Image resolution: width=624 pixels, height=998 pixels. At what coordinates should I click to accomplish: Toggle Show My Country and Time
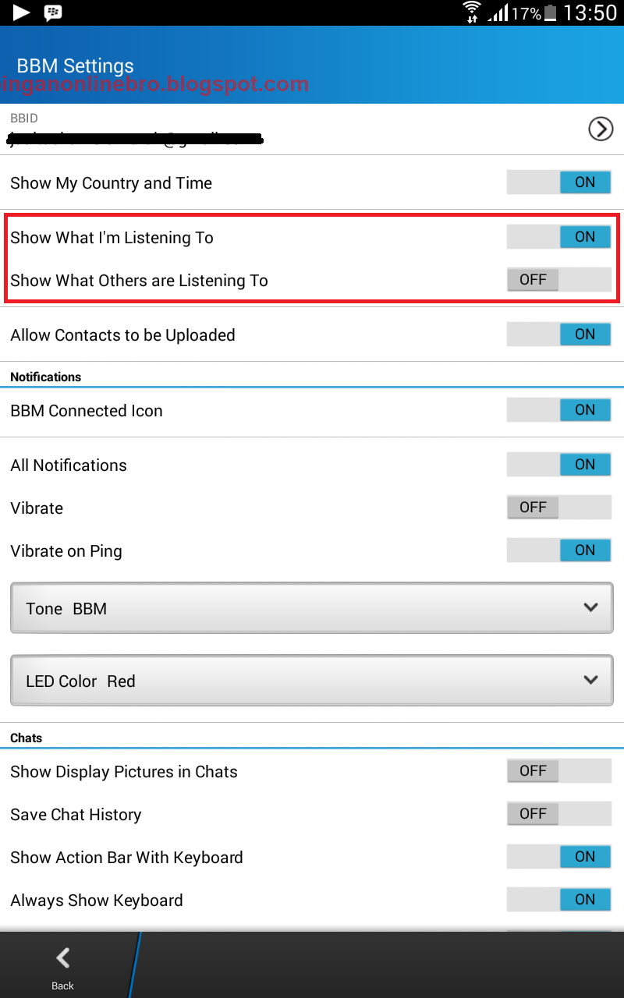[x=558, y=182]
